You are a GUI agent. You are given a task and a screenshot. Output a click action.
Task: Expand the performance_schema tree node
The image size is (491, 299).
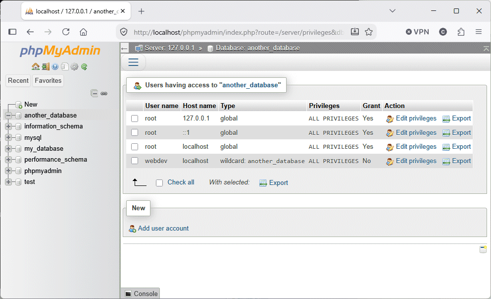point(8,160)
